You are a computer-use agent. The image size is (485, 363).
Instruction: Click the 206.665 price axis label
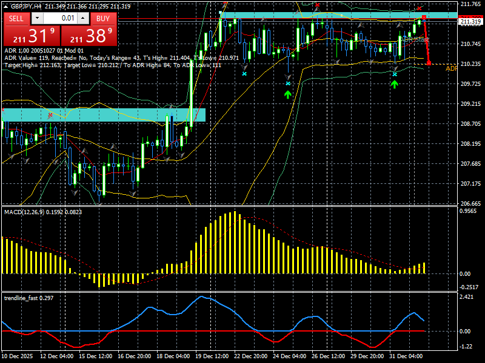click(470, 204)
